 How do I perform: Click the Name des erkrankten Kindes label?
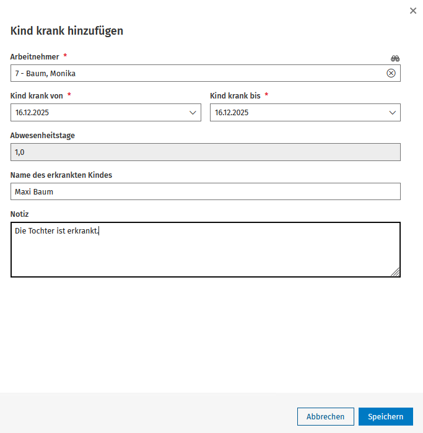coord(61,175)
